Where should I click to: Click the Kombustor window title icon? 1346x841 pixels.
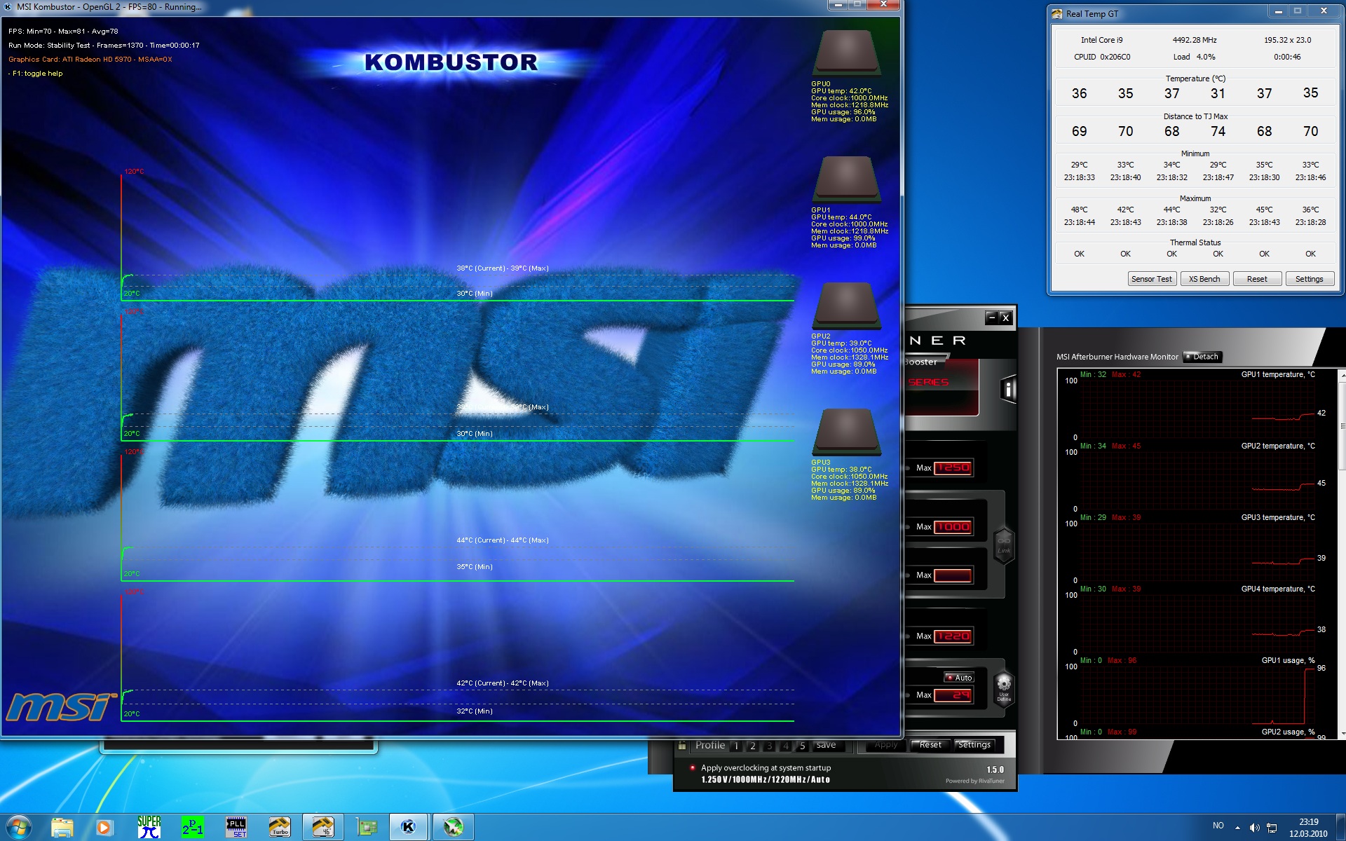pos(8,6)
